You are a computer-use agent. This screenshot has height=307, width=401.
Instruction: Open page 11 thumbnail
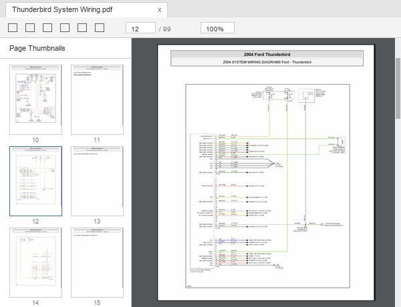(x=97, y=99)
